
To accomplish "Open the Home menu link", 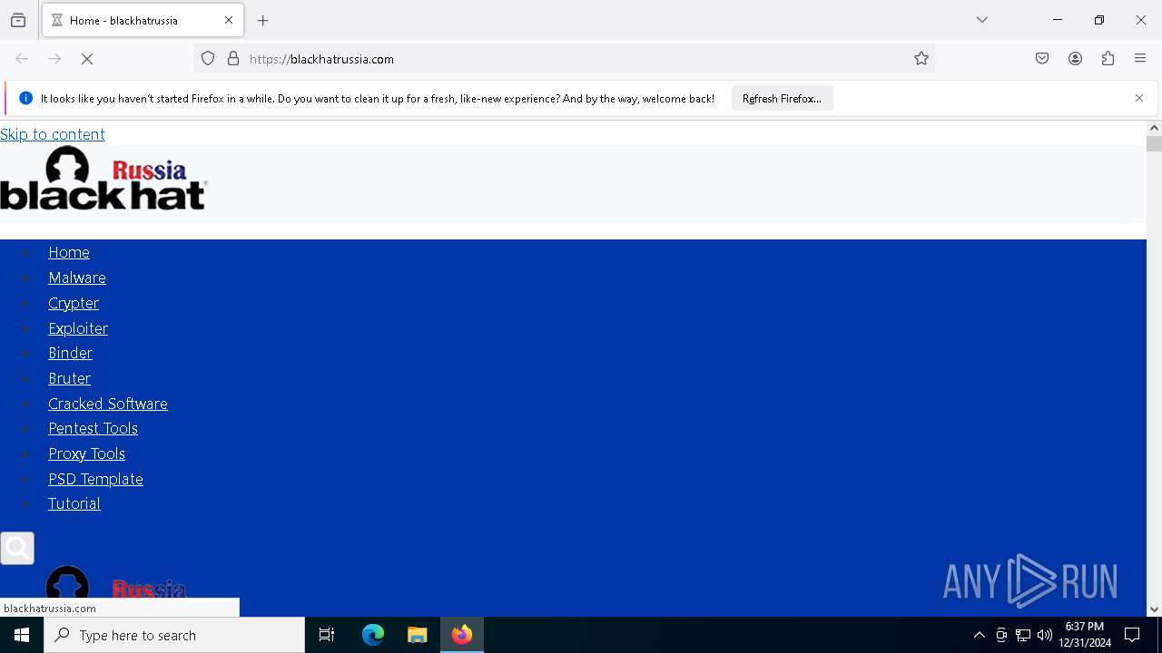I will pyautogui.click(x=69, y=252).
